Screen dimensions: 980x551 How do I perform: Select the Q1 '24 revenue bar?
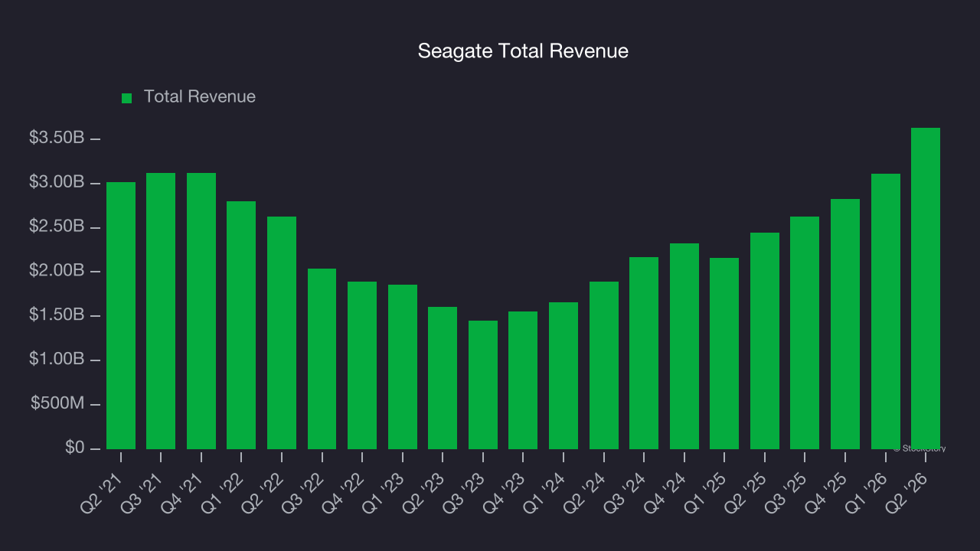563,376
